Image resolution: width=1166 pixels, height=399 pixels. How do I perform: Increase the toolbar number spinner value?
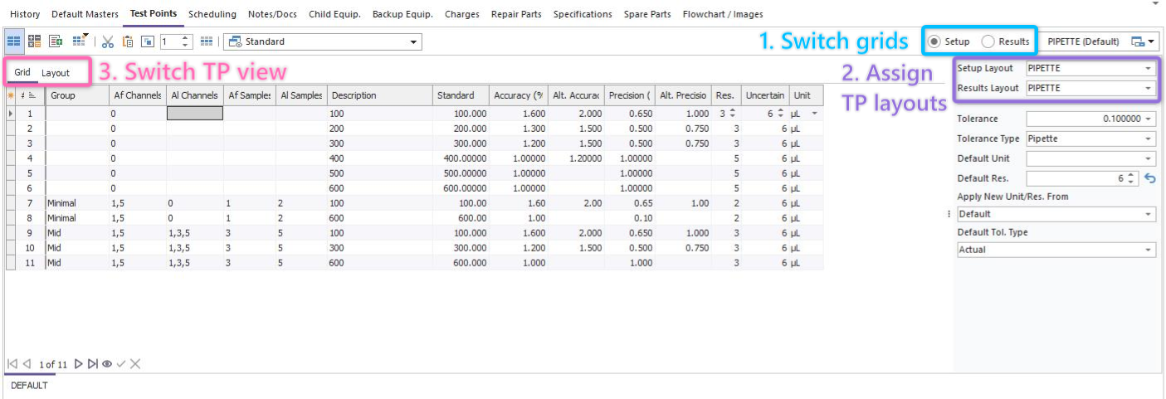[x=186, y=38]
